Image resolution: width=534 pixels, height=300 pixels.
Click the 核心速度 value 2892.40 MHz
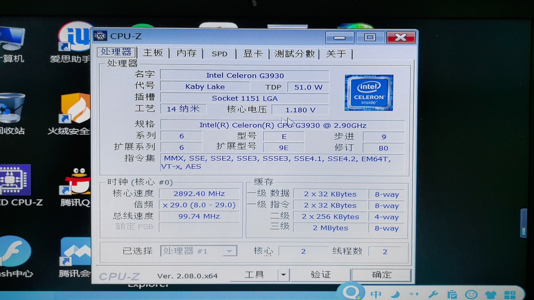[x=199, y=194]
